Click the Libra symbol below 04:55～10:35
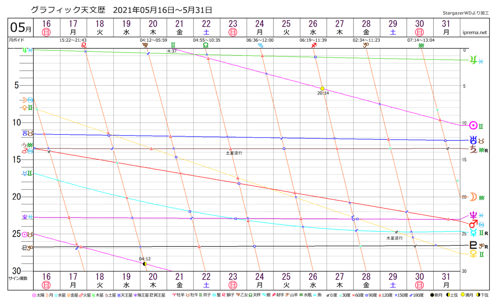This screenshot has height=300, width=497. [x=206, y=45]
